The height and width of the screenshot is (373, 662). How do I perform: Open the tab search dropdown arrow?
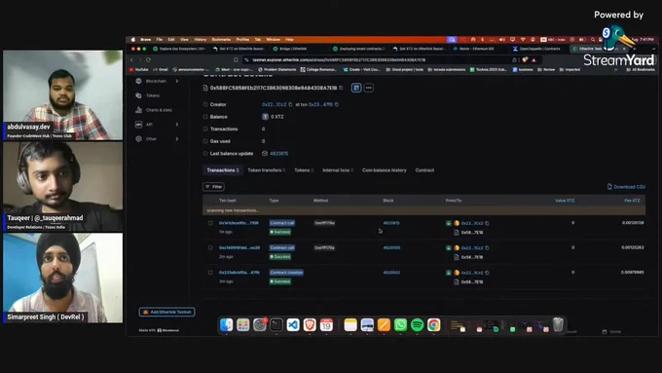tap(653, 49)
